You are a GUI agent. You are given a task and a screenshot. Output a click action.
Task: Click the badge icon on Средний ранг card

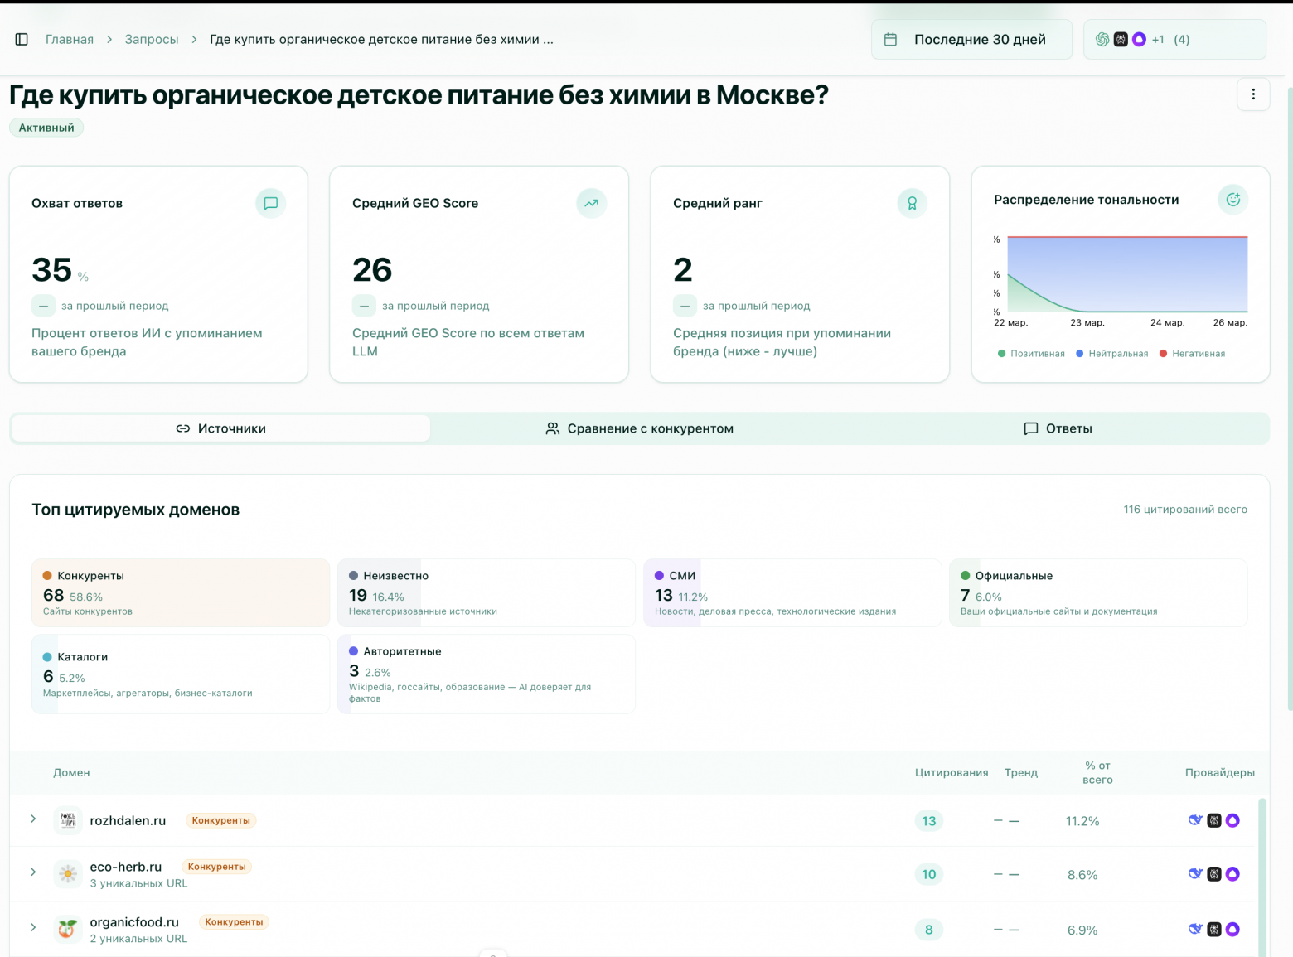click(x=912, y=203)
